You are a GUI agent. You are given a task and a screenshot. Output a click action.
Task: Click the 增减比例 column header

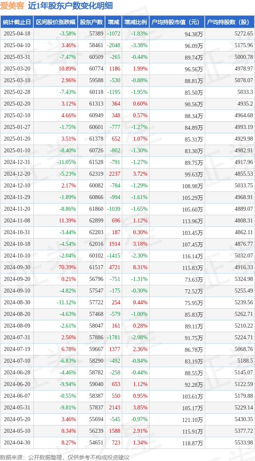pos(135,22)
